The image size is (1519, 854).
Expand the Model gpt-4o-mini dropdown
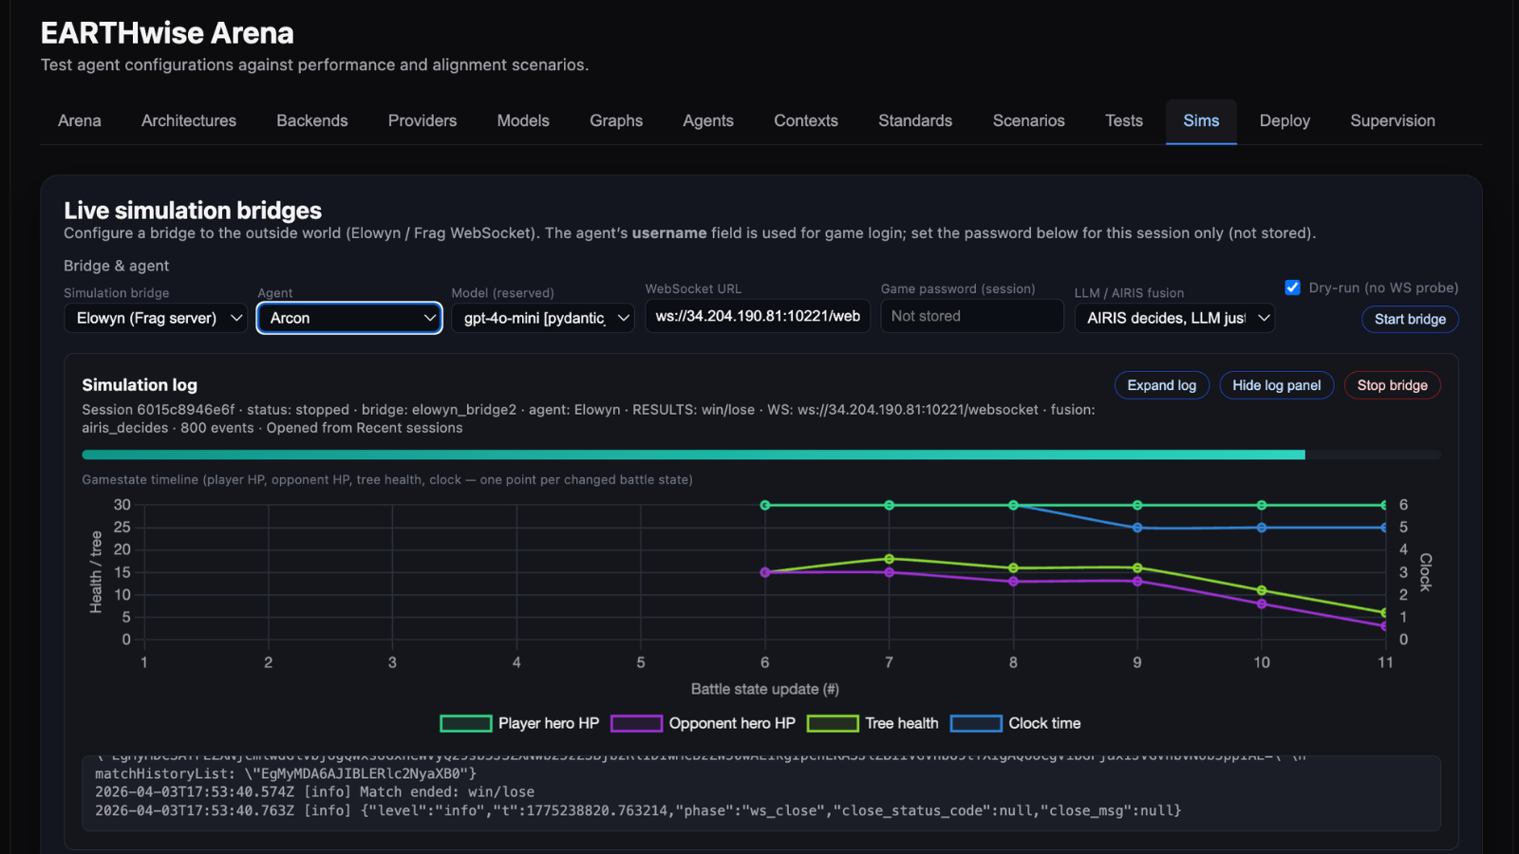click(x=542, y=318)
